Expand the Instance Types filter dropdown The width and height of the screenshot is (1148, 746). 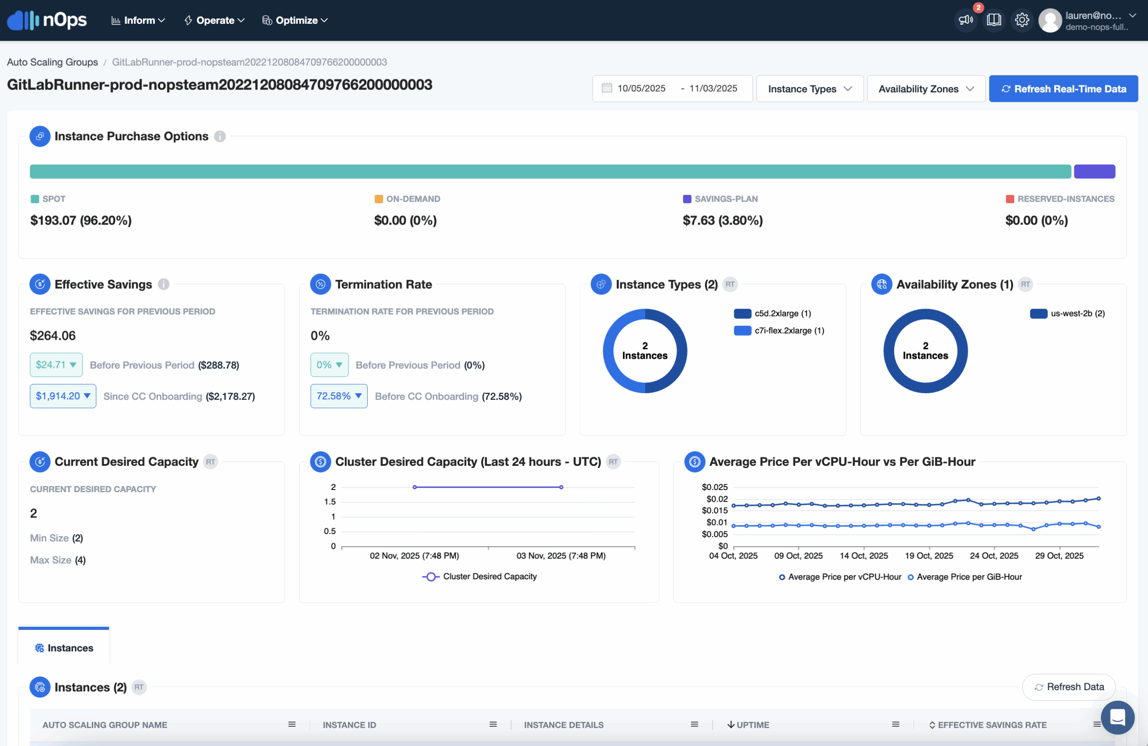click(809, 89)
